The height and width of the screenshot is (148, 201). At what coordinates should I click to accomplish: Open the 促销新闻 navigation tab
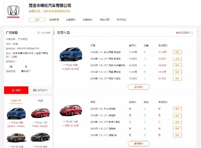54,19
